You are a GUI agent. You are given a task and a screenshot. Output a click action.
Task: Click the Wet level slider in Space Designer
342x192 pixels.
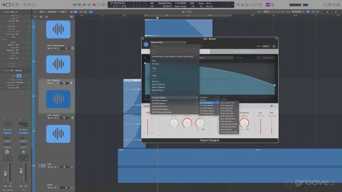click(x=271, y=127)
